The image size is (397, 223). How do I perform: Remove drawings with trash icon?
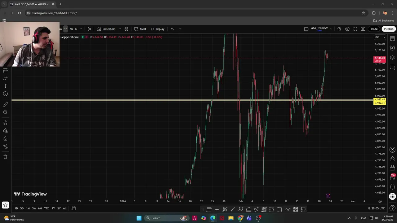(5, 157)
